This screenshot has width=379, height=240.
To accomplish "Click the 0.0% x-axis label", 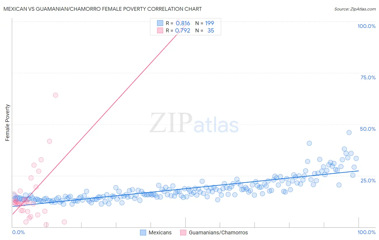I will (18, 232).
